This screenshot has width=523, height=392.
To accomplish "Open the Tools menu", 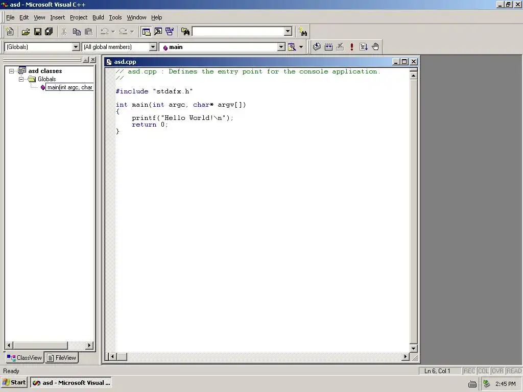I will pos(115,17).
